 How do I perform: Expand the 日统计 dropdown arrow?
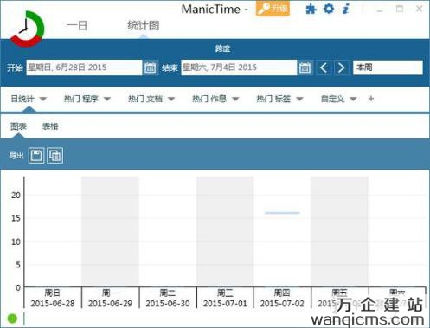pyautogui.click(x=43, y=99)
